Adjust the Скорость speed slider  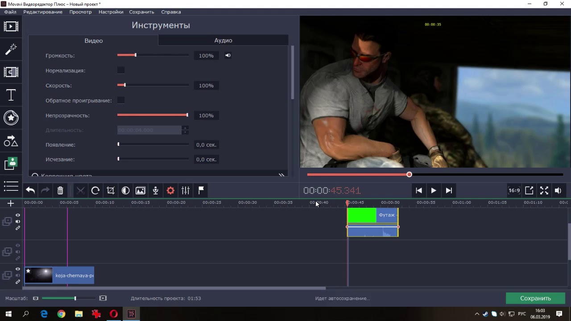(153, 85)
